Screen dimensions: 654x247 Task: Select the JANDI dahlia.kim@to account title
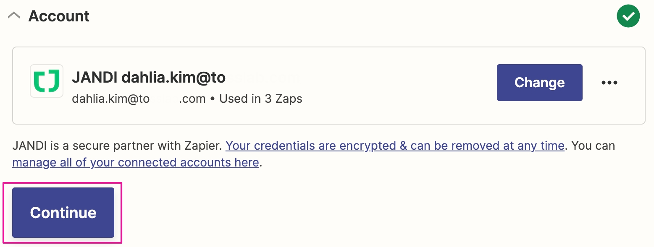149,78
